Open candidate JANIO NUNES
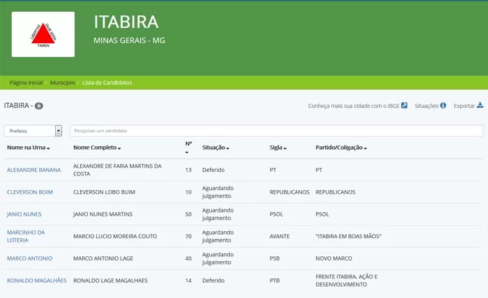This screenshot has height=298, width=488. point(26,214)
